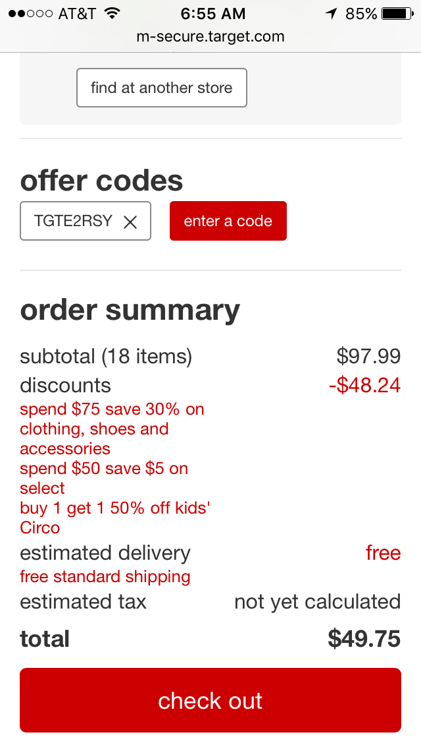Screen dimensions: 421x749
Task: Tap the check out button
Action: [x=210, y=700]
